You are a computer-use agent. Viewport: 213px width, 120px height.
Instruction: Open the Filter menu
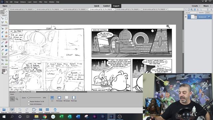tap(41, 2)
